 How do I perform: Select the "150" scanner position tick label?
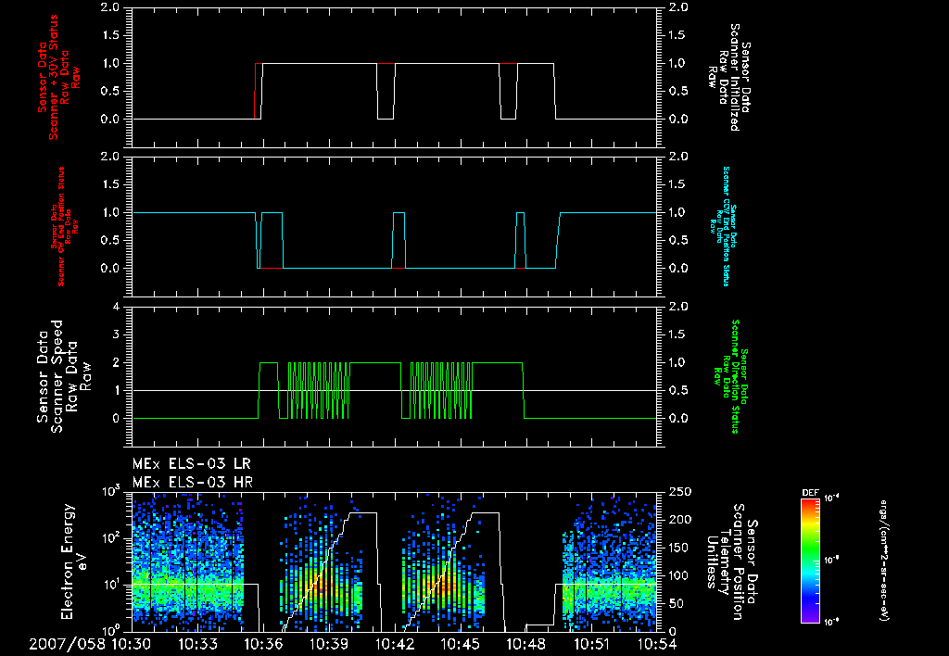[680, 548]
